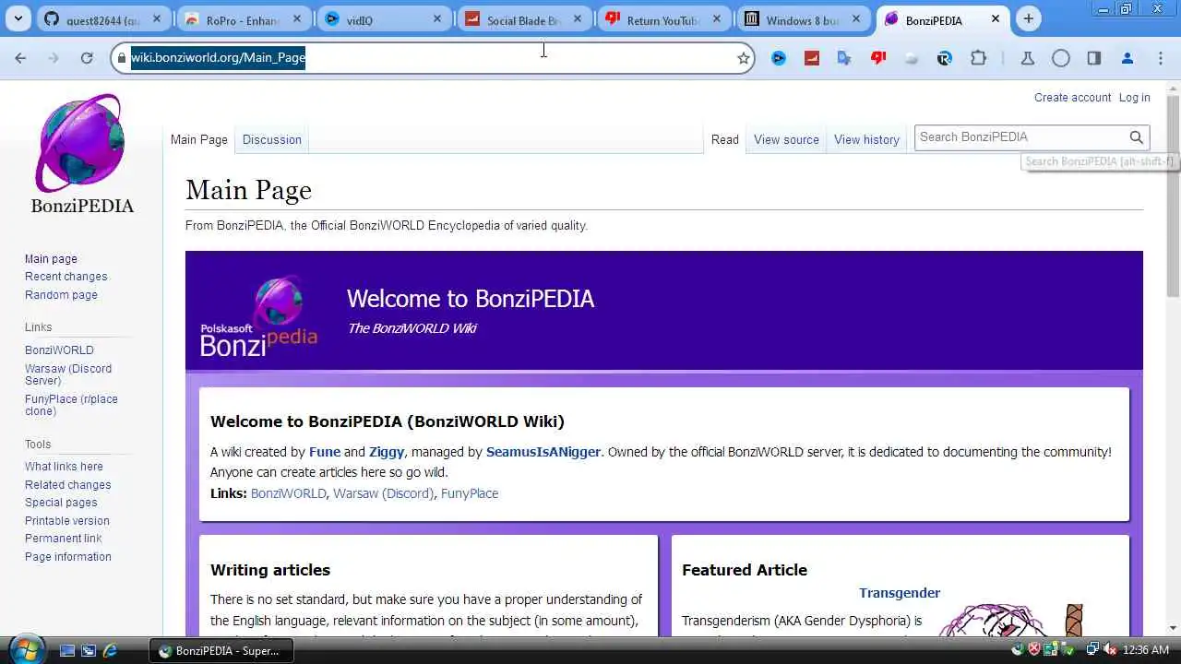Open the Chrome Labs flask icon
The image size is (1181, 664).
(x=1027, y=58)
